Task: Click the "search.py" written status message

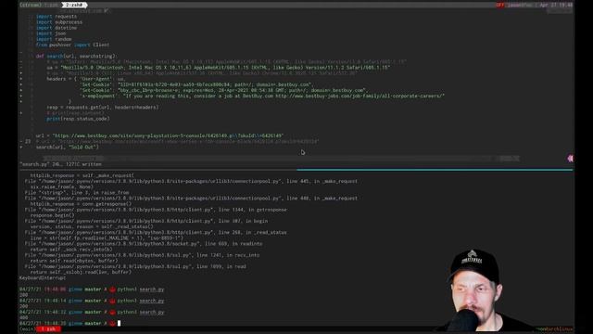Action: click(60, 164)
